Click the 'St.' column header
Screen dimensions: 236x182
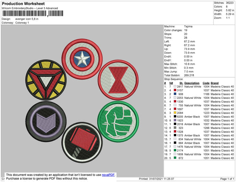point(181,83)
